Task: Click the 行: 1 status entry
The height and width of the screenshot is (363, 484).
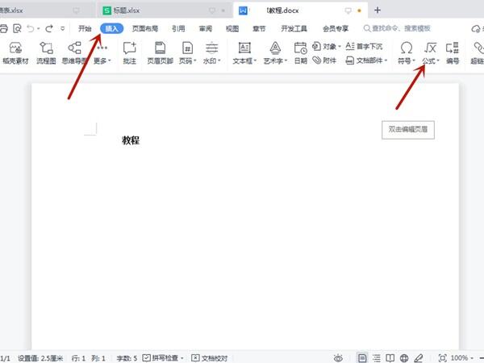Action: pyautogui.click(x=78, y=358)
